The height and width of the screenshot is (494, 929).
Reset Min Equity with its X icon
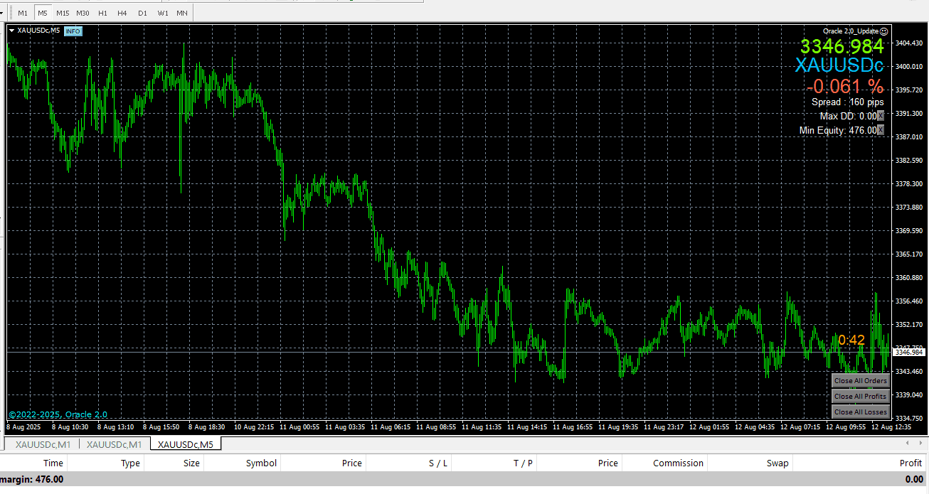click(x=881, y=130)
